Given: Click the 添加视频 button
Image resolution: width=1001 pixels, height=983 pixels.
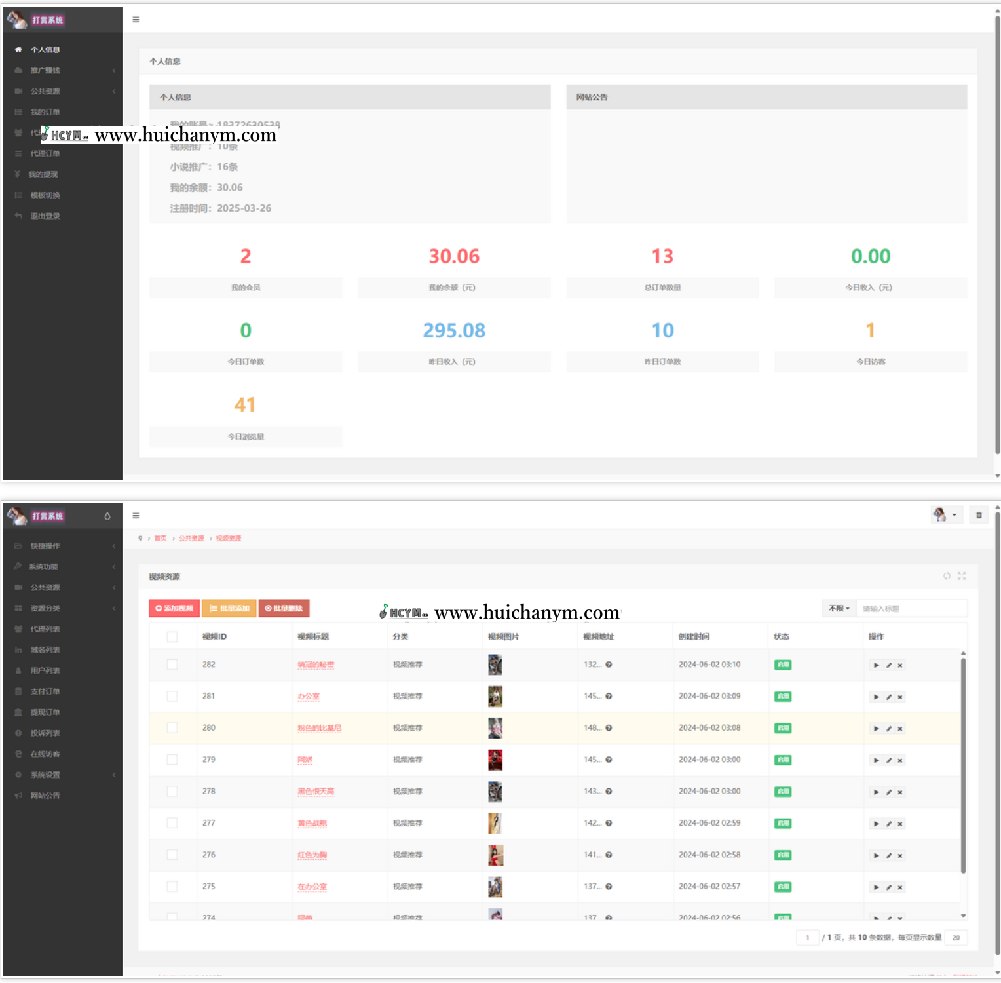Looking at the screenshot, I should (x=174, y=609).
